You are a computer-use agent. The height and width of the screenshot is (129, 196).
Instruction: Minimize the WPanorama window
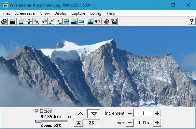[159, 5]
